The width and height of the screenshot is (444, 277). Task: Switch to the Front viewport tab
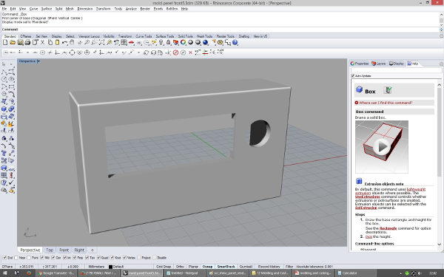(64, 250)
